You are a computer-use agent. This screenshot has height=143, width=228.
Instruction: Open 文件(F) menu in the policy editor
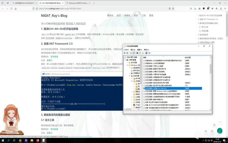(x=126, y=50)
